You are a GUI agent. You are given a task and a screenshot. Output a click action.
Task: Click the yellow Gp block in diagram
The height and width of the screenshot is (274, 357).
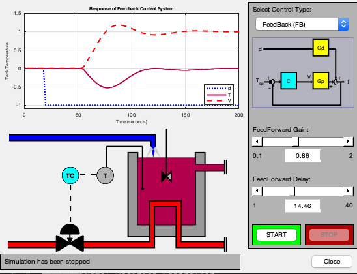[x=321, y=81]
